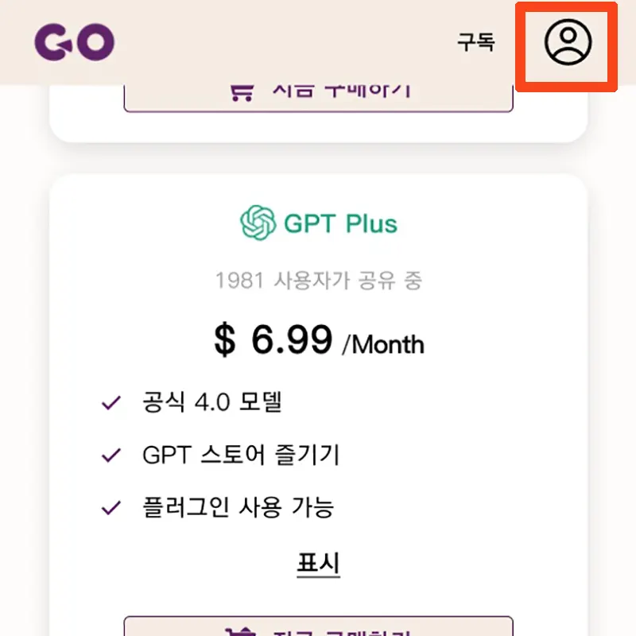The image size is (636, 636).
Task: Click the highlighted red box around profile icon
Action: click(x=566, y=45)
